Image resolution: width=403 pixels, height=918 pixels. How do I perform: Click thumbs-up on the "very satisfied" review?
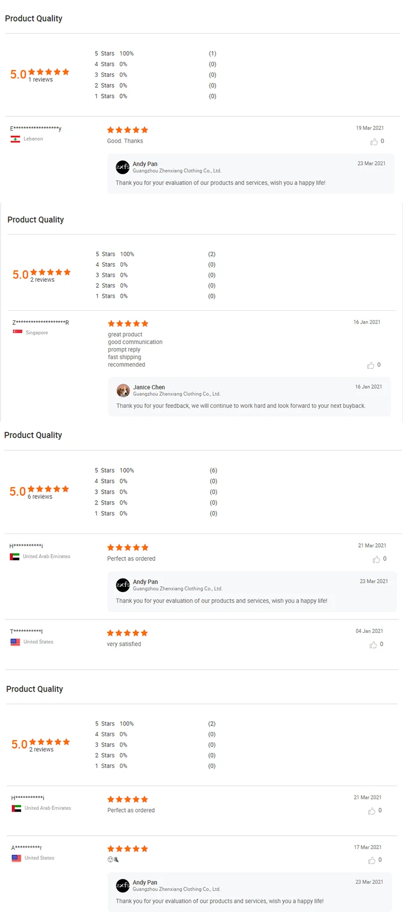point(373,644)
